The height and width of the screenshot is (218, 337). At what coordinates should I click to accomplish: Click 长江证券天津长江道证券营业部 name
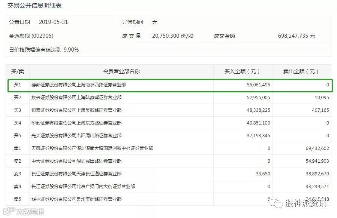click(76, 174)
